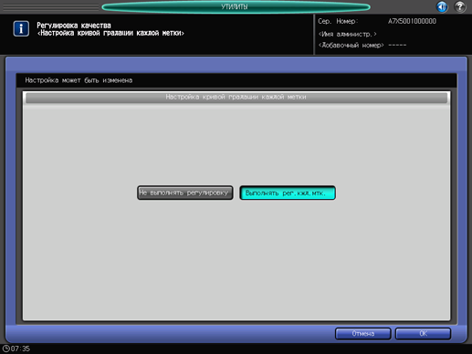Click the serial number A7X5001000000
Image resolution: width=472 pixels, height=354 pixels.
click(x=412, y=21)
